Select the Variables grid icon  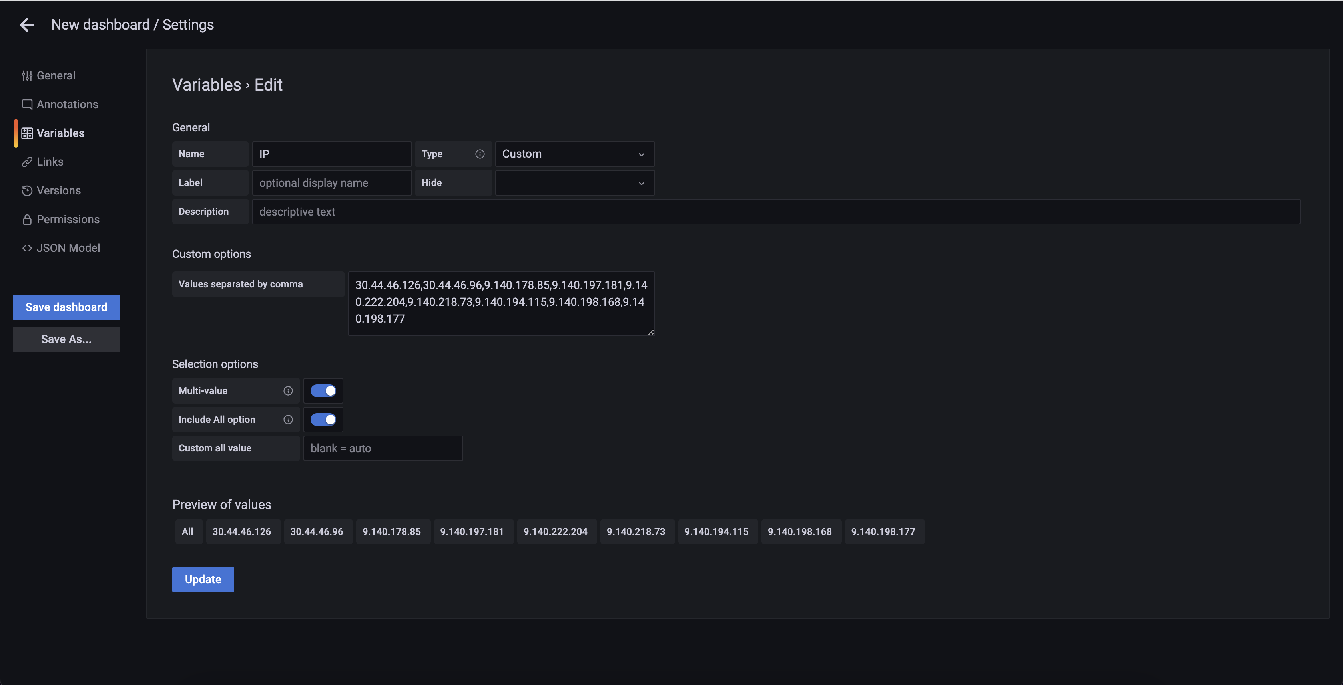coord(28,133)
